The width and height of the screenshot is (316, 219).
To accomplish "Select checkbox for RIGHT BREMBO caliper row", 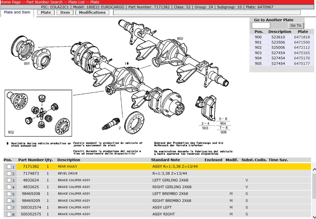I will 9,201.
